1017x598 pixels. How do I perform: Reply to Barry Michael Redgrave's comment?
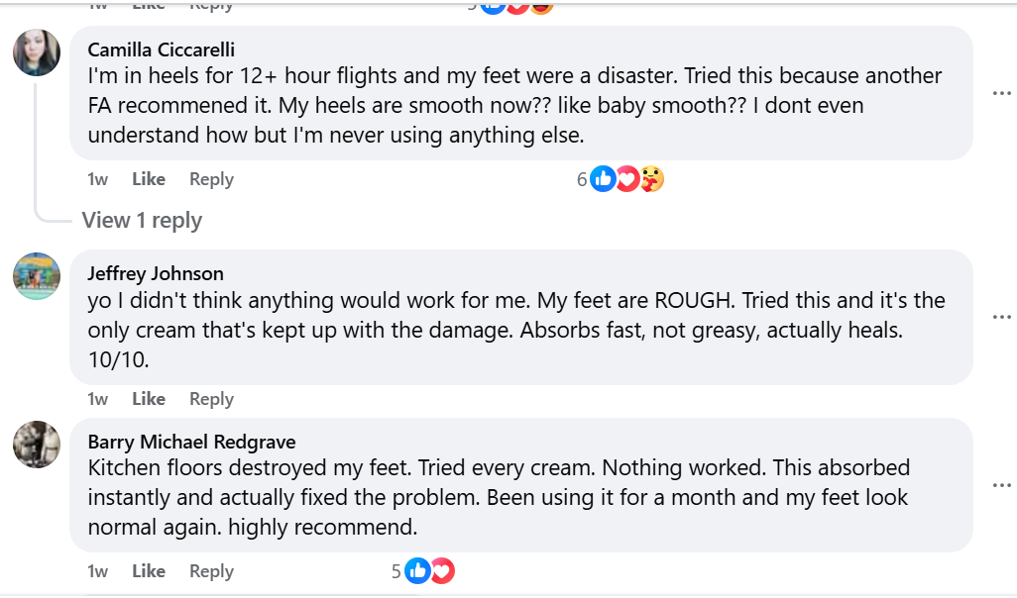tap(211, 571)
